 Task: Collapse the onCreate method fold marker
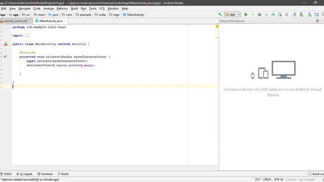click(11, 57)
